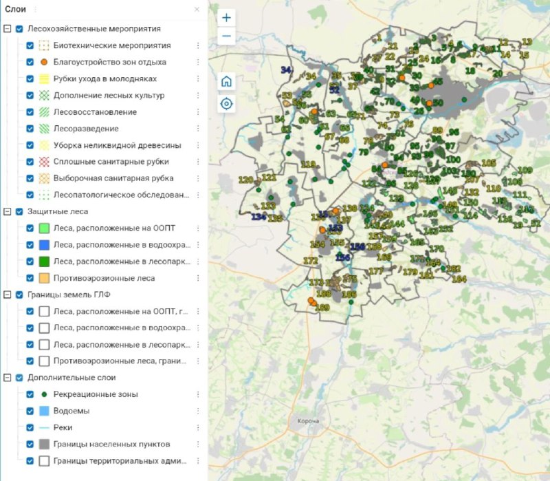Open options menu for Выборочная санитарная рубка
This screenshot has height=481, width=550.
point(198,178)
